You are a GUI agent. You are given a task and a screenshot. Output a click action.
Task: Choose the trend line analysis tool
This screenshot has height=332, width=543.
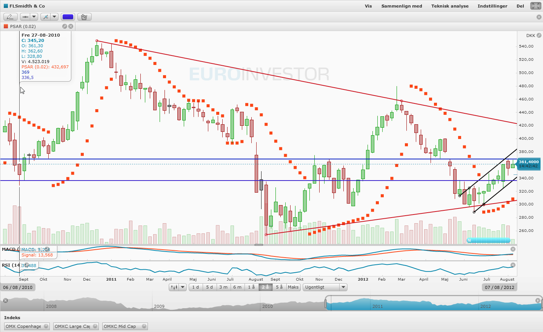(46, 17)
